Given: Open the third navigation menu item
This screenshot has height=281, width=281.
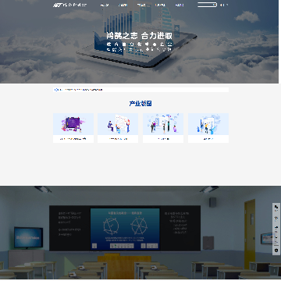Looking at the screenshot, I should pyautogui.click(x=141, y=5).
